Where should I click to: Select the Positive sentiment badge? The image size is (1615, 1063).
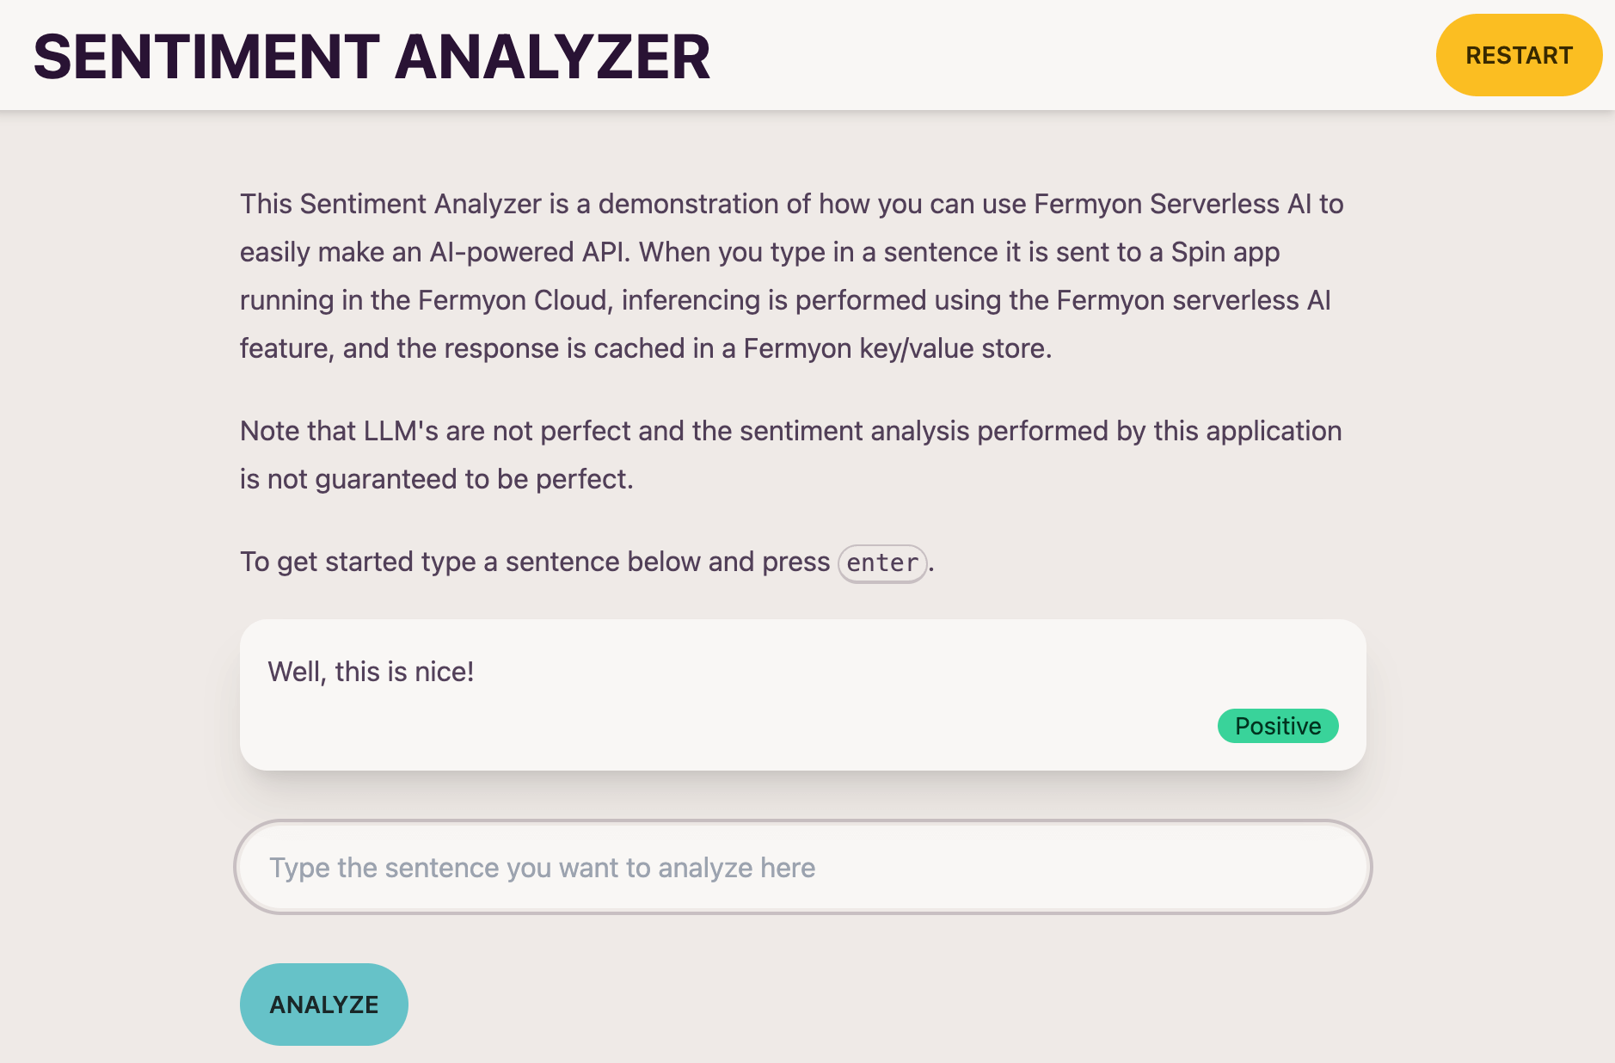coord(1278,726)
